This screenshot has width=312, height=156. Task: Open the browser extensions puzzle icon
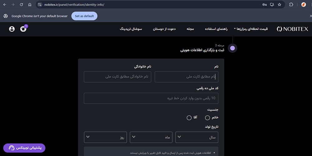(291, 5)
